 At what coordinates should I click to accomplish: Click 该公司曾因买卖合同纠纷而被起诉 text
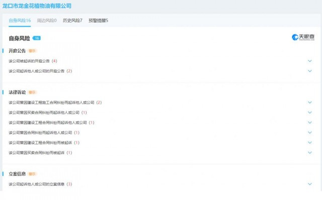37,152
